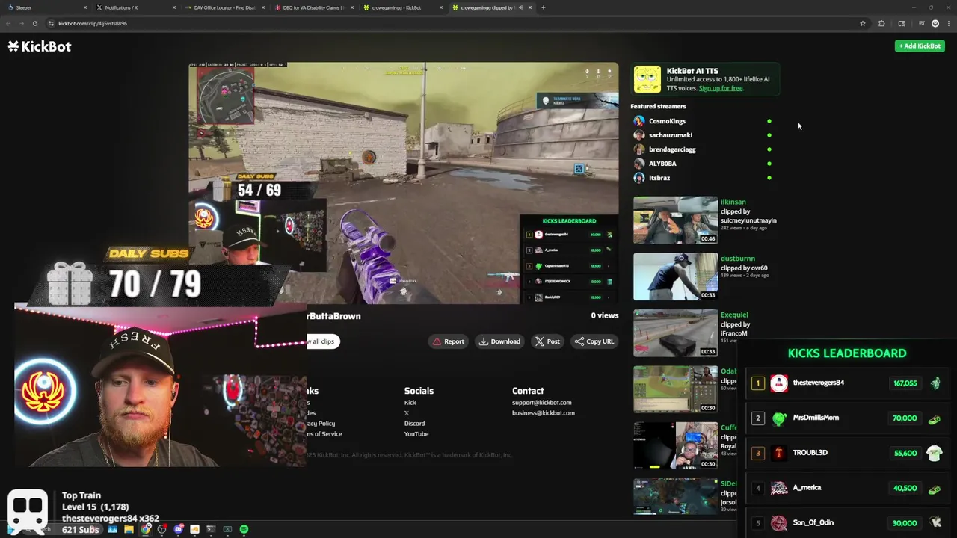Viewport: 957px width, 538px height.
Task: Open Spotify from the taskbar
Action: (244, 529)
